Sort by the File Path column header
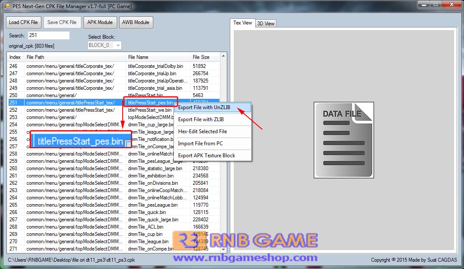The height and width of the screenshot is (269, 464). click(x=74, y=57)
